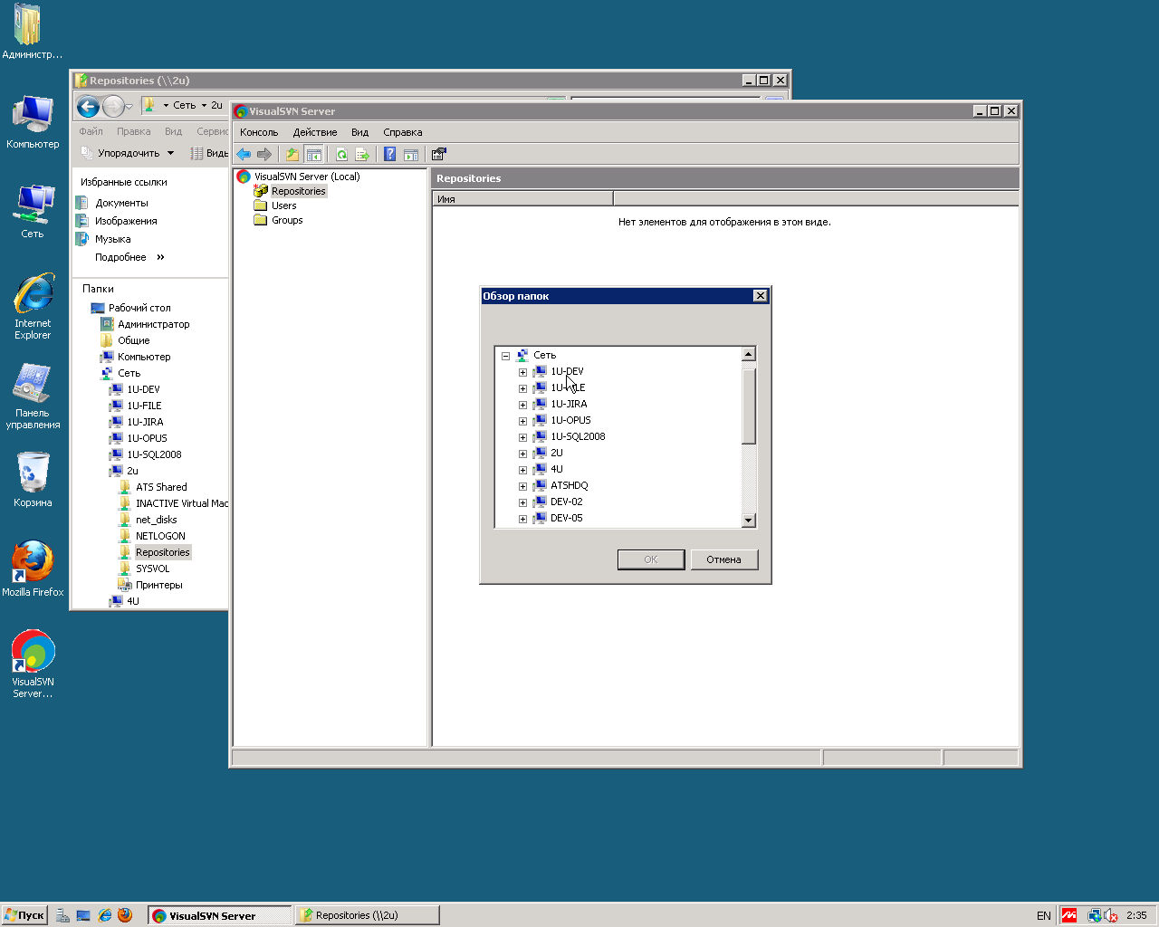Click Back arrow in VisualSVN Server toolbar

pos(244,154)
